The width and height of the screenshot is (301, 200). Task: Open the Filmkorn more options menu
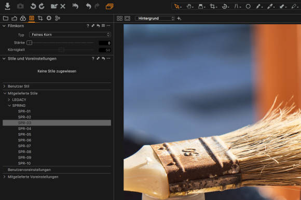[x=108, y=25]
